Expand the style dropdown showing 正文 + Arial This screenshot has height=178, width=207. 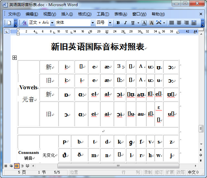(x=52, y=23)
